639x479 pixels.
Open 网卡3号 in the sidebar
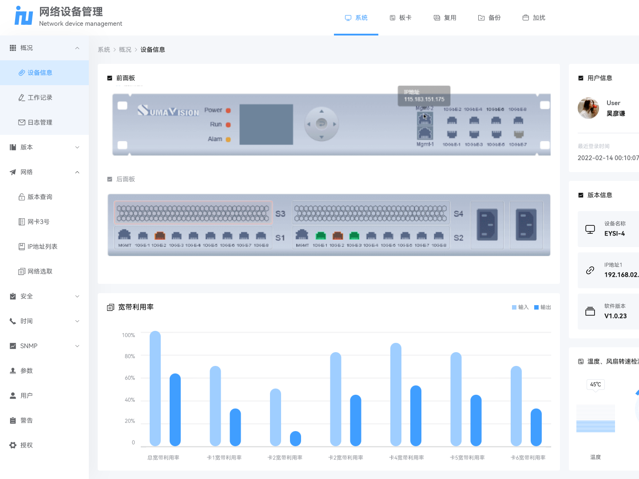44,222
